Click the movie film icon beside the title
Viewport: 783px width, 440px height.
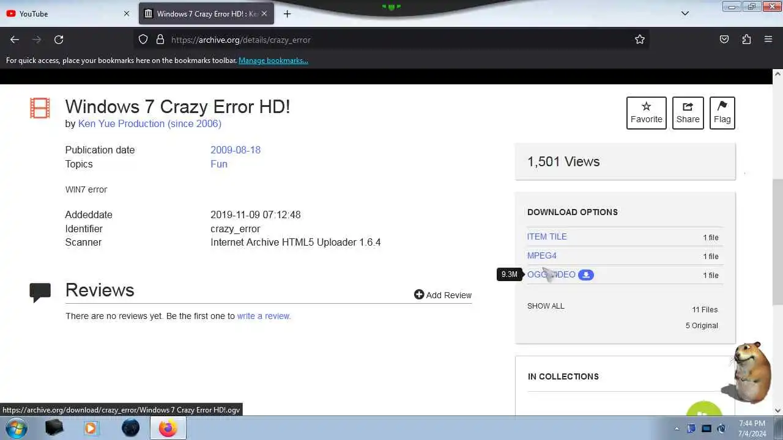point(40,108)
